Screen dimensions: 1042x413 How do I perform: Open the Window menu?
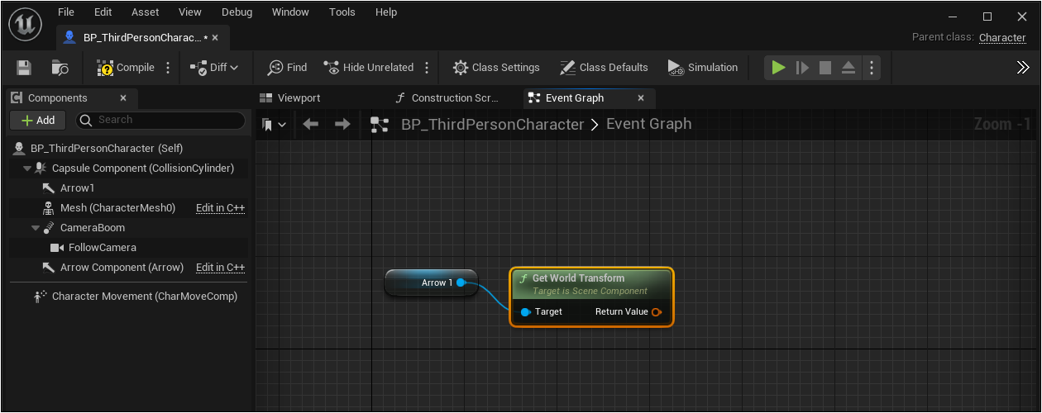click(x=290, y=12)
